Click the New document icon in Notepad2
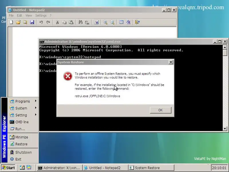 tap(11, 22)
